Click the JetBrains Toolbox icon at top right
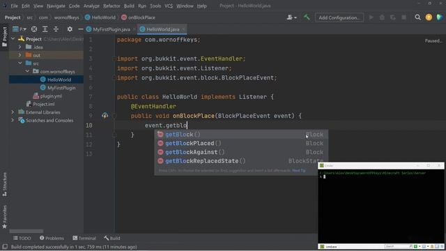This screenshot has height=251, width=446. coord(440,17)
